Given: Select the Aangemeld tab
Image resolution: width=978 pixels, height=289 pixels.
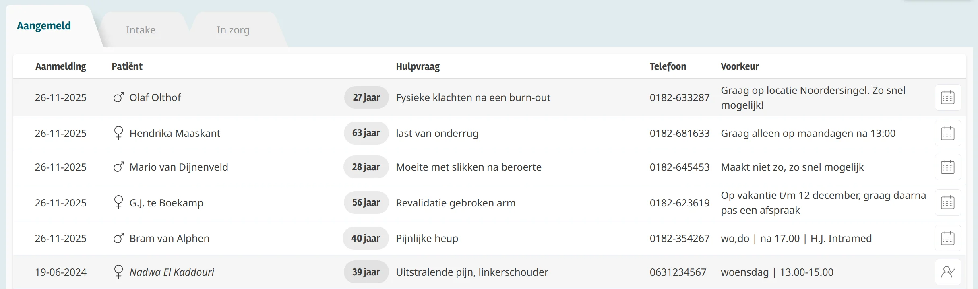Looking at the screenshot, I should [44, 26].
